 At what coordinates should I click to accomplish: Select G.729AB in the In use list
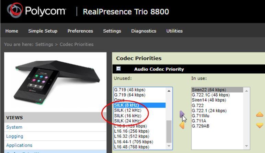217,126
